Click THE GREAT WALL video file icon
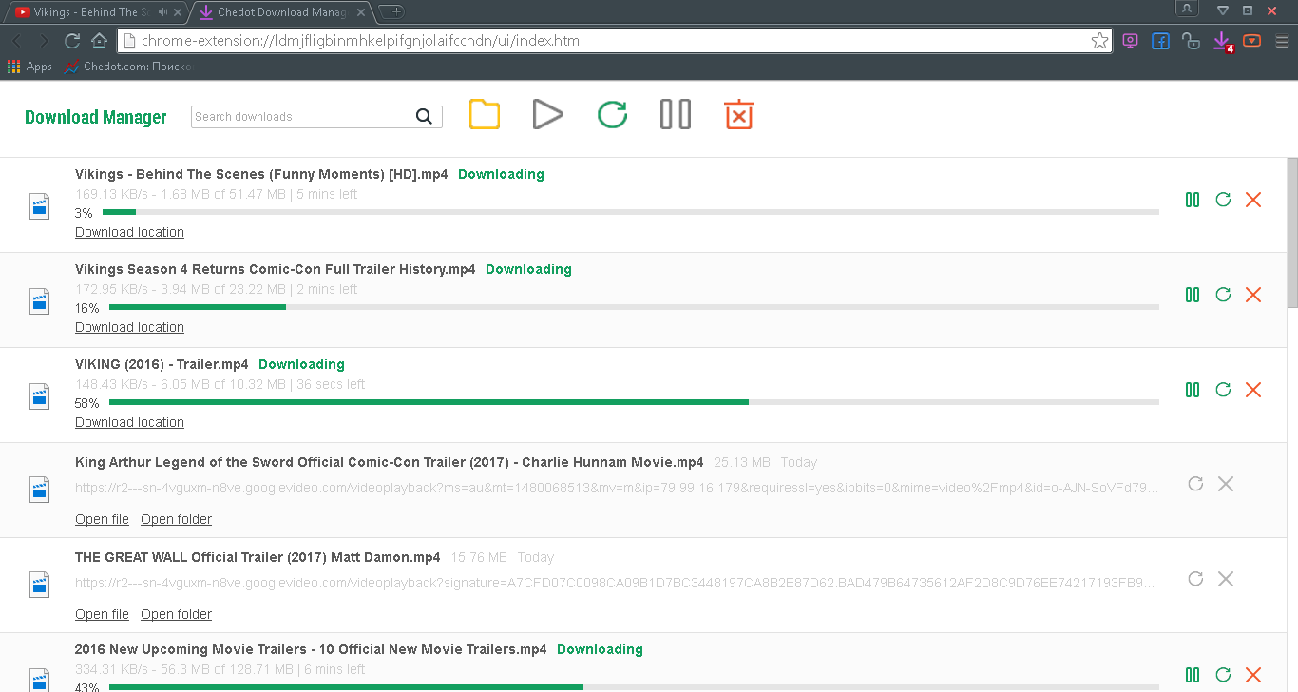Image resolution: width=1298 pixels, height=692 pixels. point(39,585)
